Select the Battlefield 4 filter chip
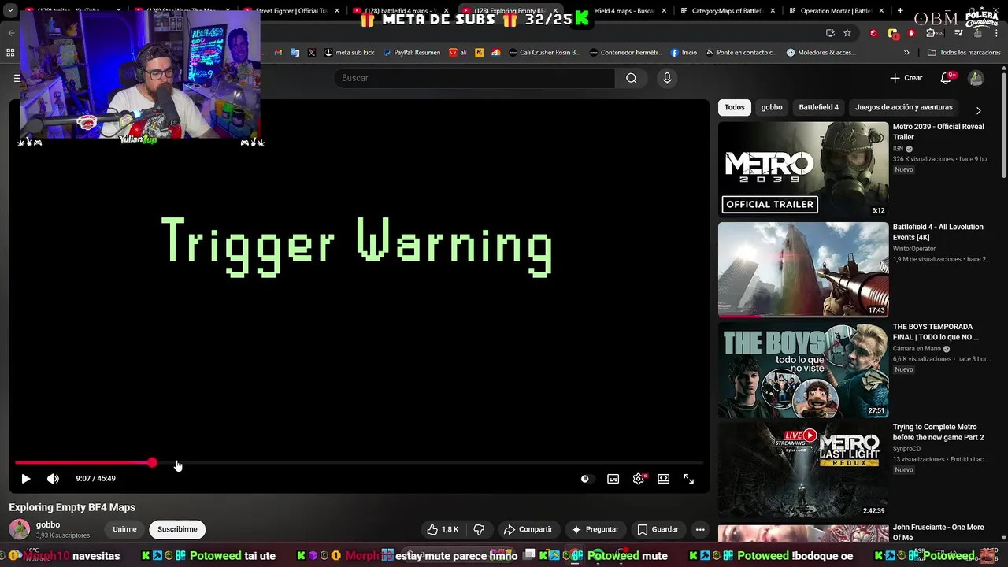This screenshot has width=1008, height=567. [818, 107]
